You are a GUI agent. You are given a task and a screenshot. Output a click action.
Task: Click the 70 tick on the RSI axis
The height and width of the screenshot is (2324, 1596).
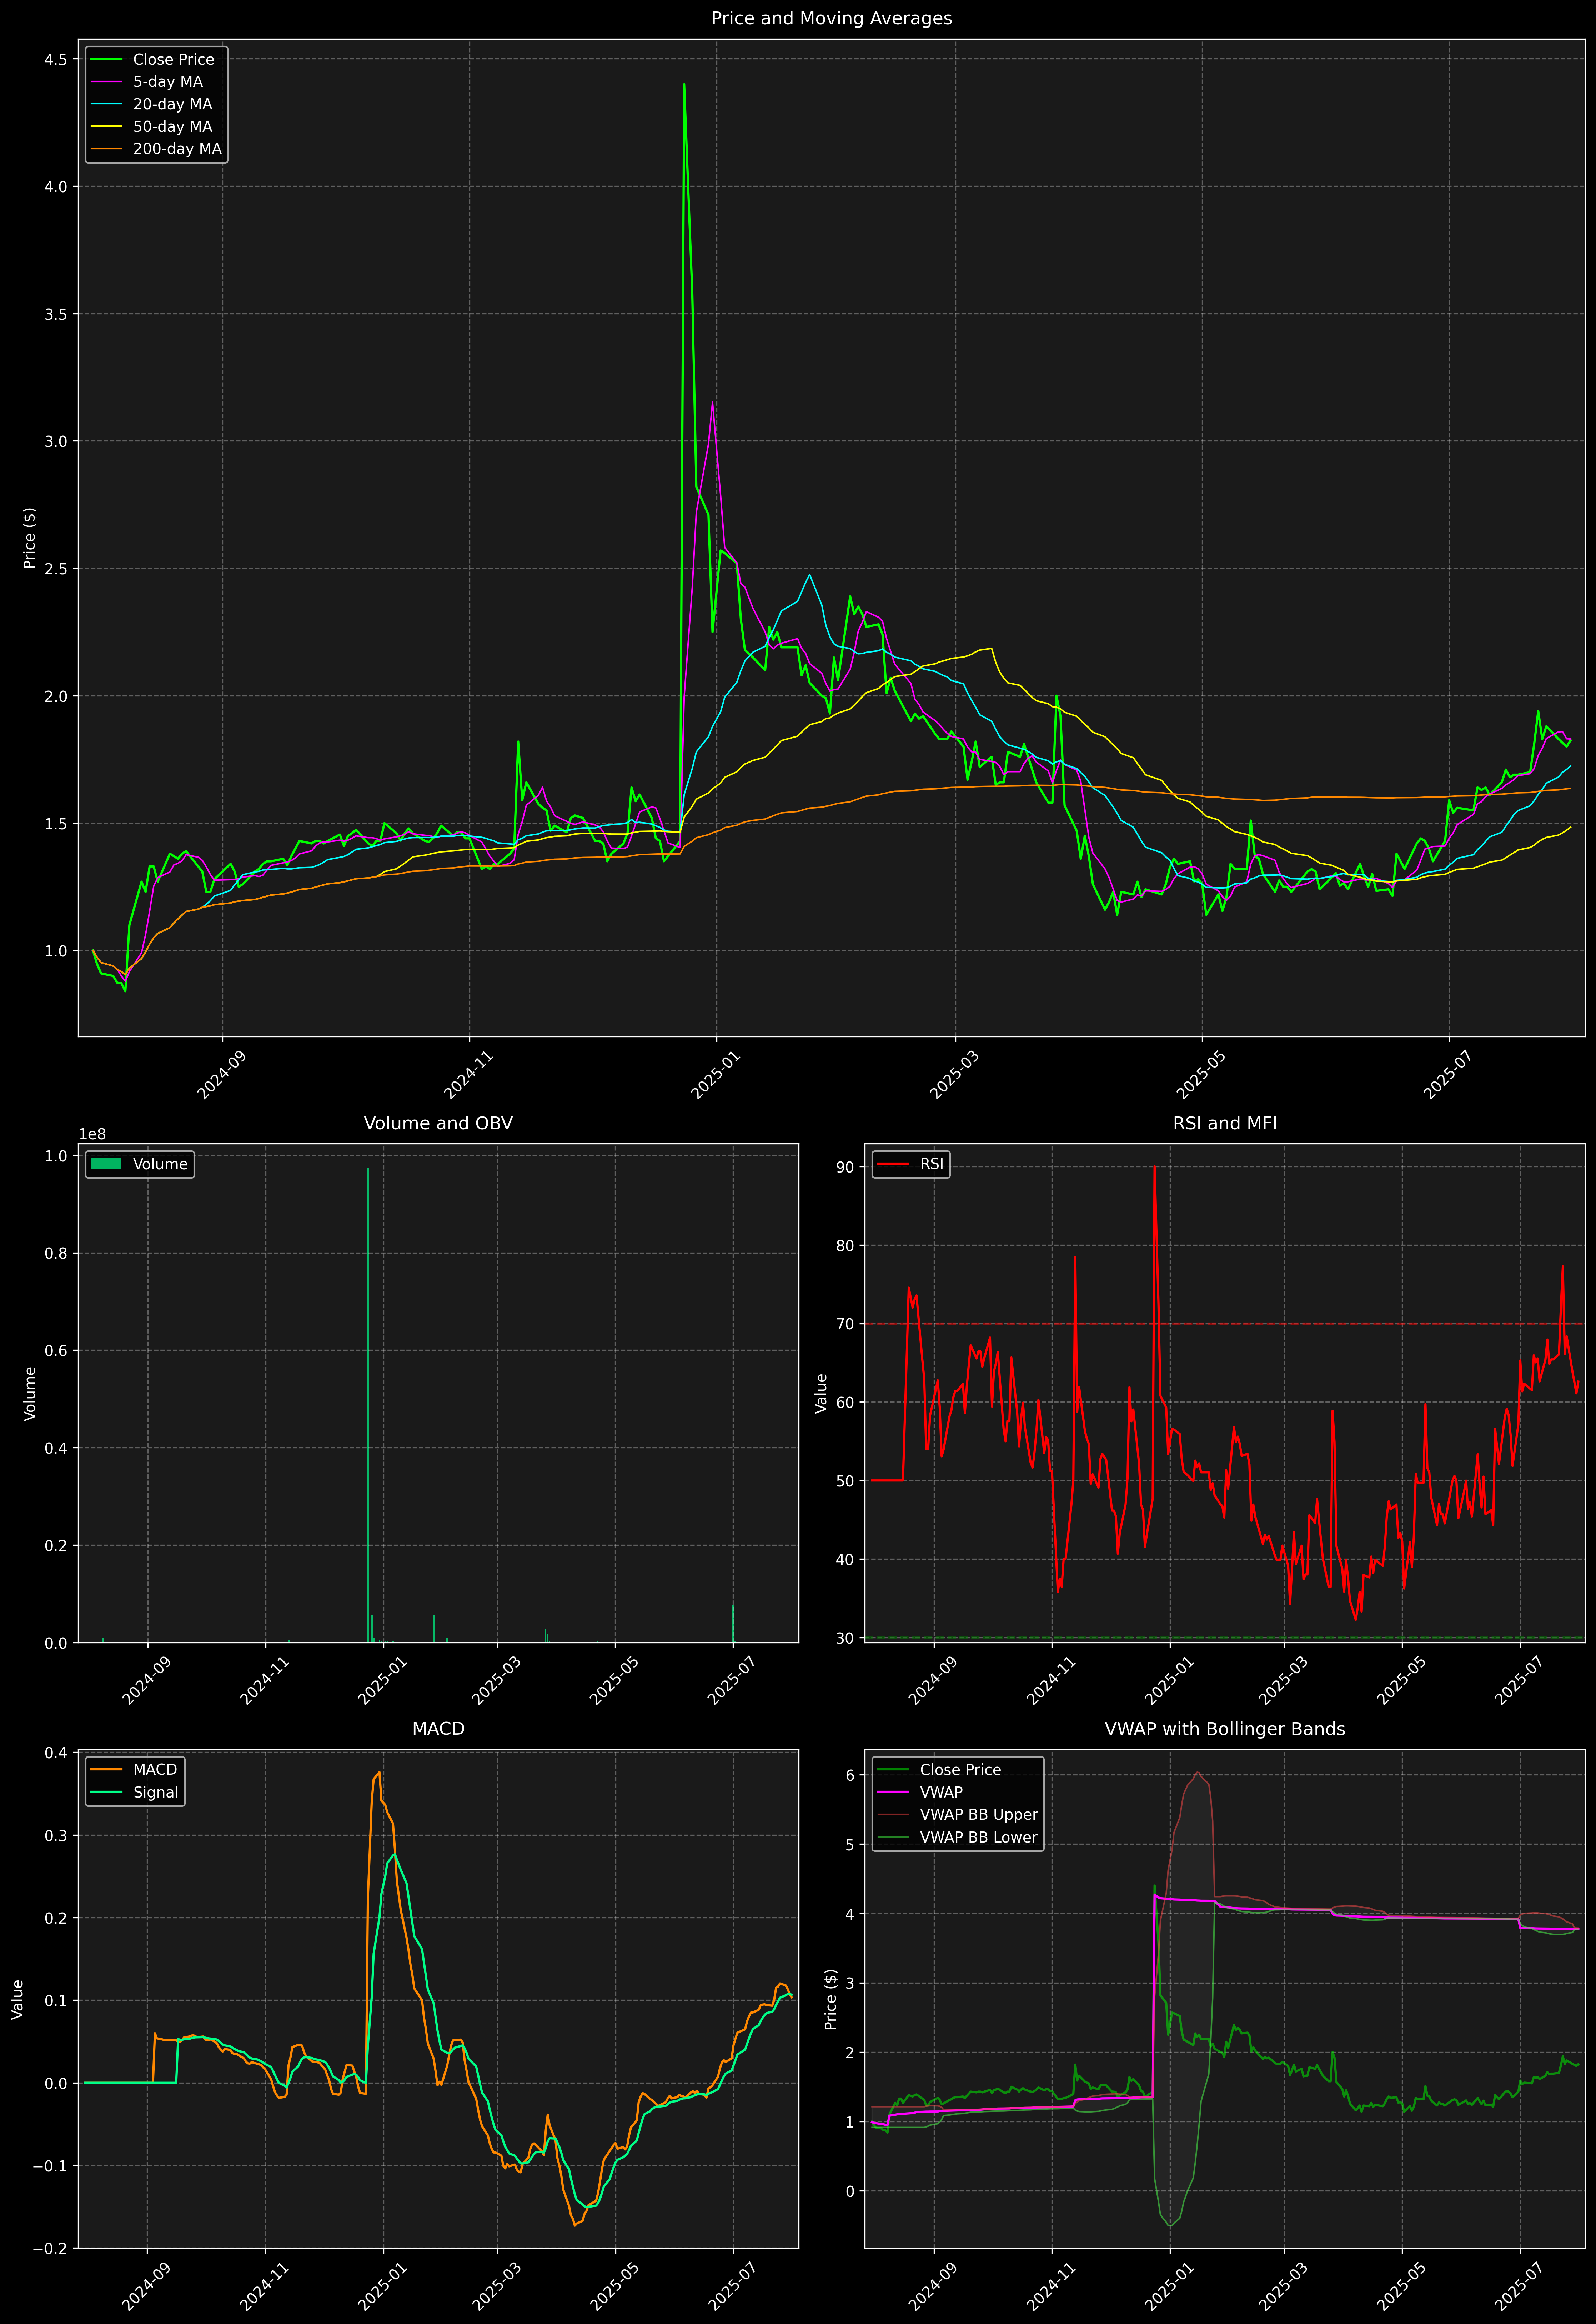click(845, 1324)
